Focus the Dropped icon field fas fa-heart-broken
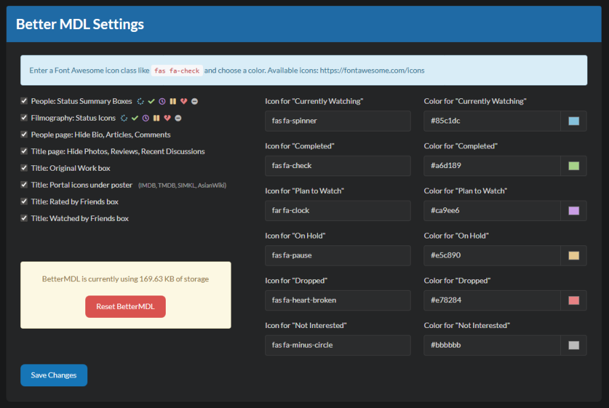 coord(338,300)
